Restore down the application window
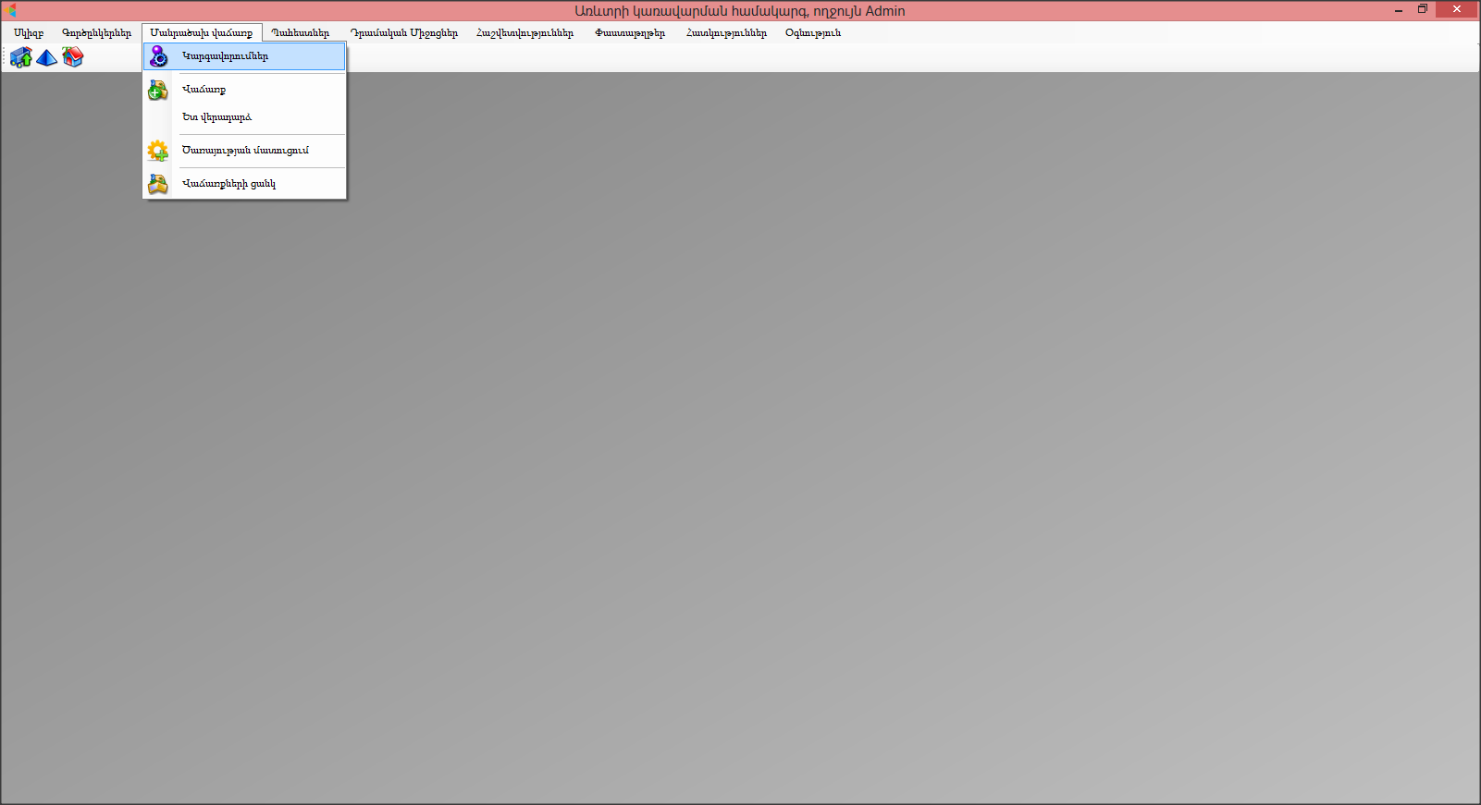The image size is (1481, 805). (x=1423, y=9)
